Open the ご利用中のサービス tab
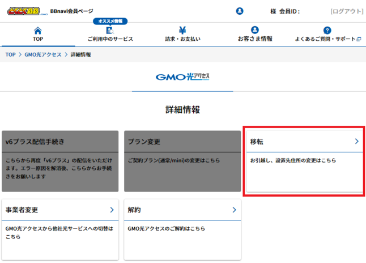366x263 pixels. click(110, 35)
